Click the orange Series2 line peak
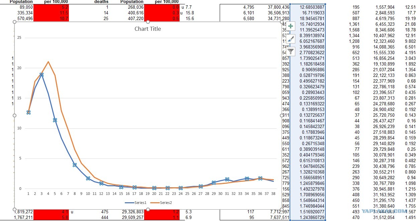Viewport: 416px width, 221px height. point(48,62)
